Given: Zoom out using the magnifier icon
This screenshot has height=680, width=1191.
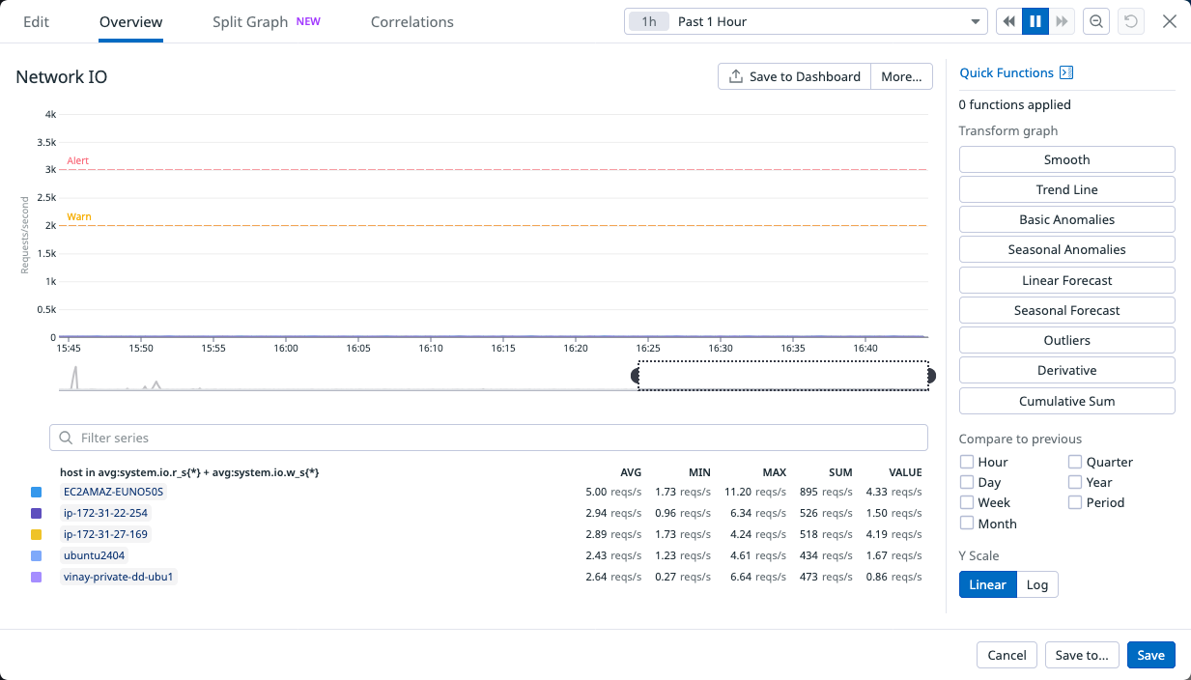Looking at the screenshot, I should tap(1096, 20).
